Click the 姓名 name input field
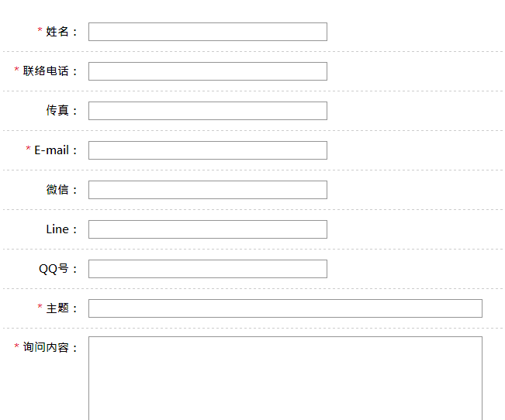 (208, 32)
